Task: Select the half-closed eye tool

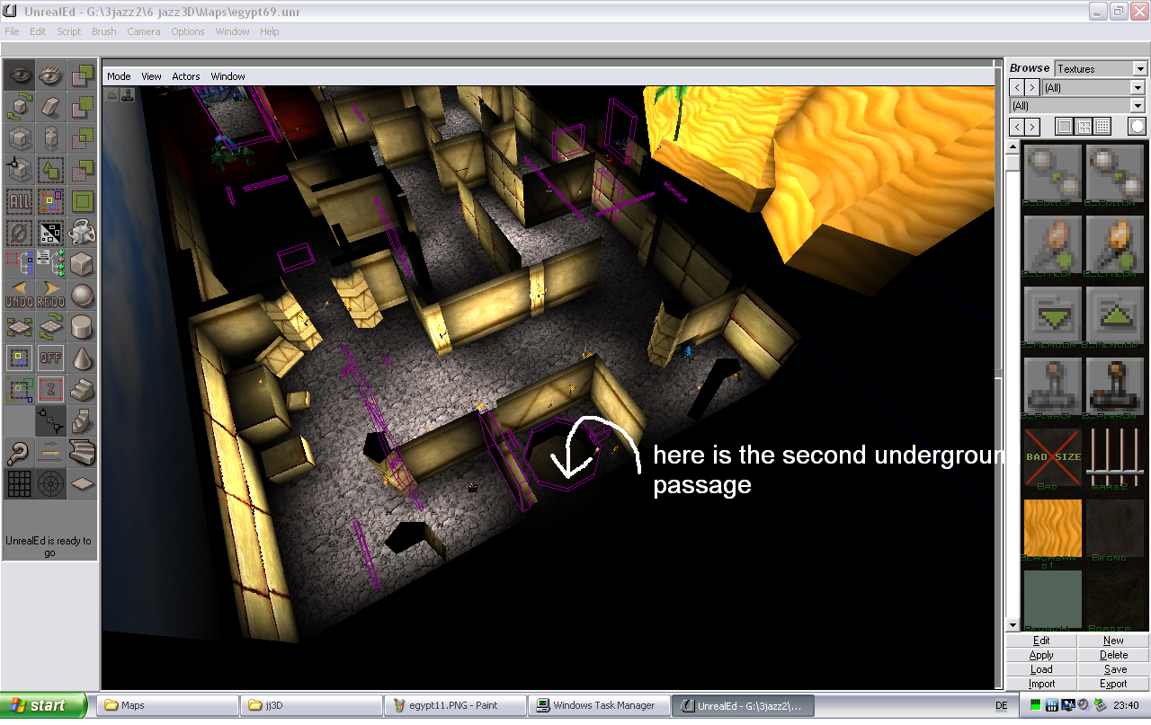Action: (51, 75)
